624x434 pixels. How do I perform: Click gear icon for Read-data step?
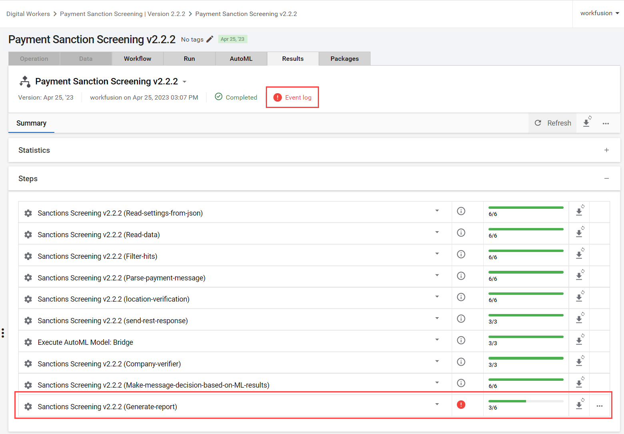click(28, 235)
